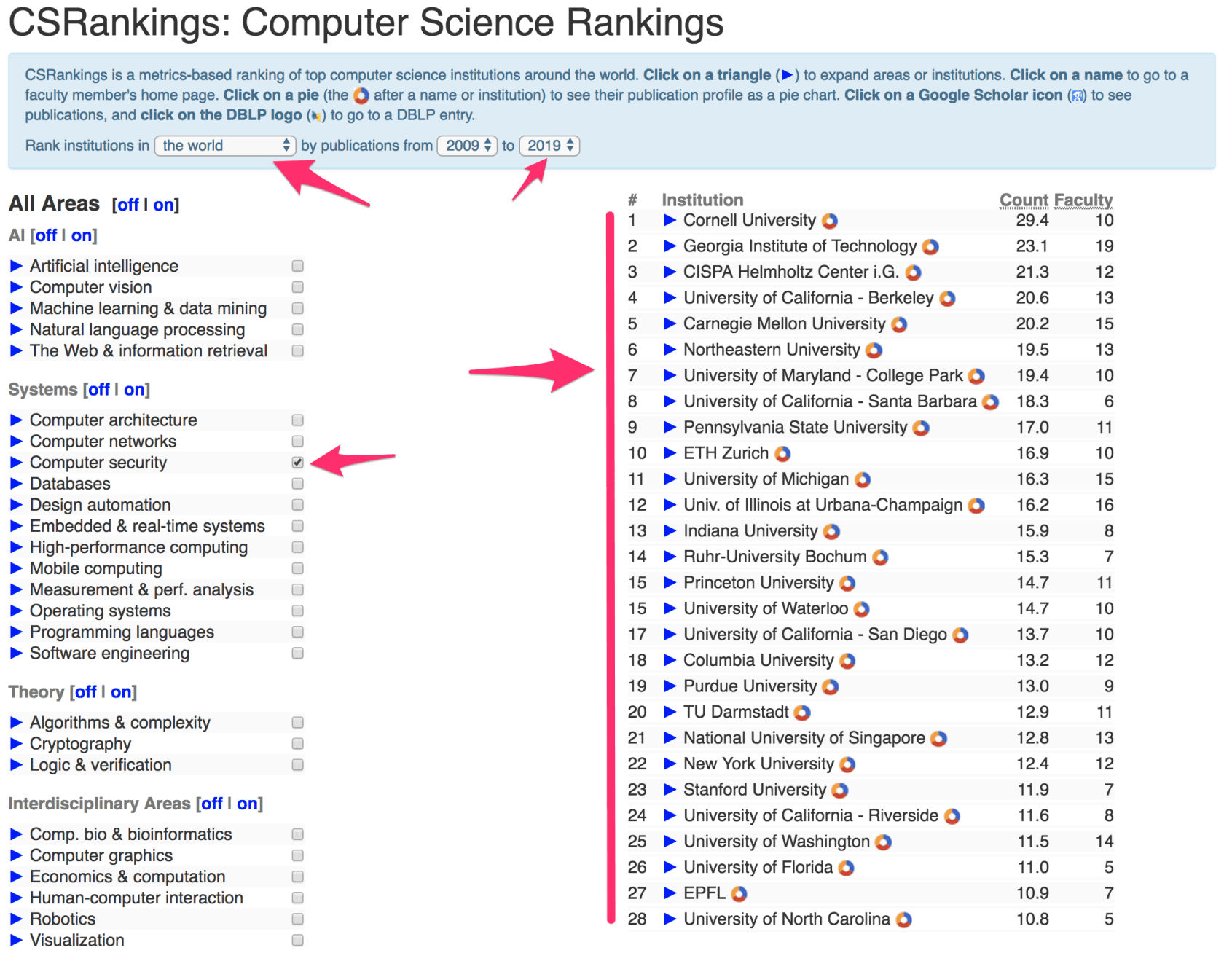Click the Visualization area label
The height and width of the screenshot is (953, 1224).
point(77,940)
